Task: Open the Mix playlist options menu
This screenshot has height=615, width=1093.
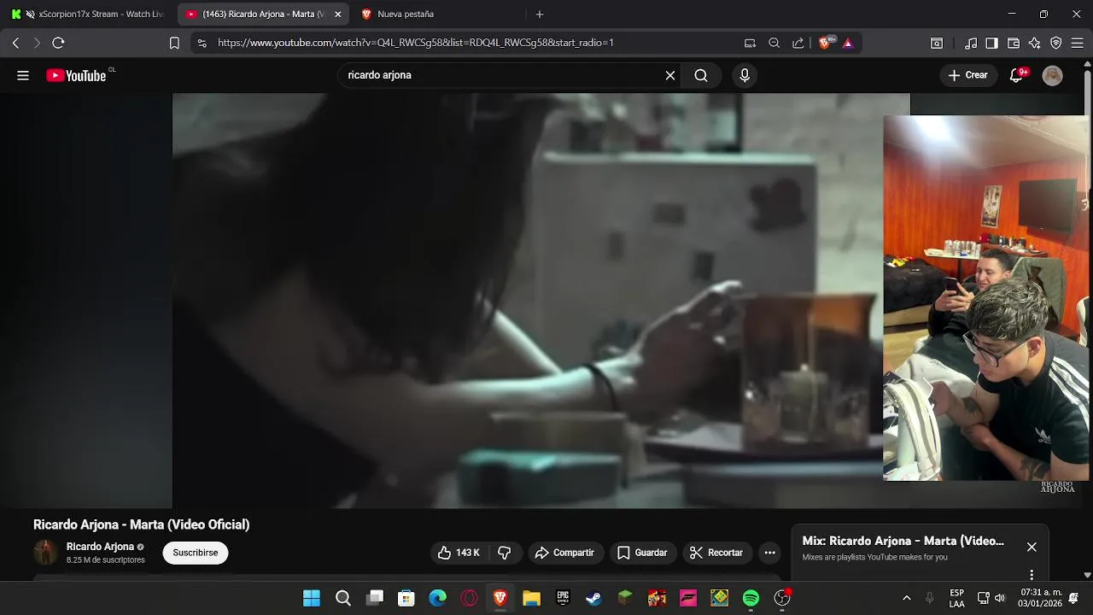Action: (x=1032, y=575)
